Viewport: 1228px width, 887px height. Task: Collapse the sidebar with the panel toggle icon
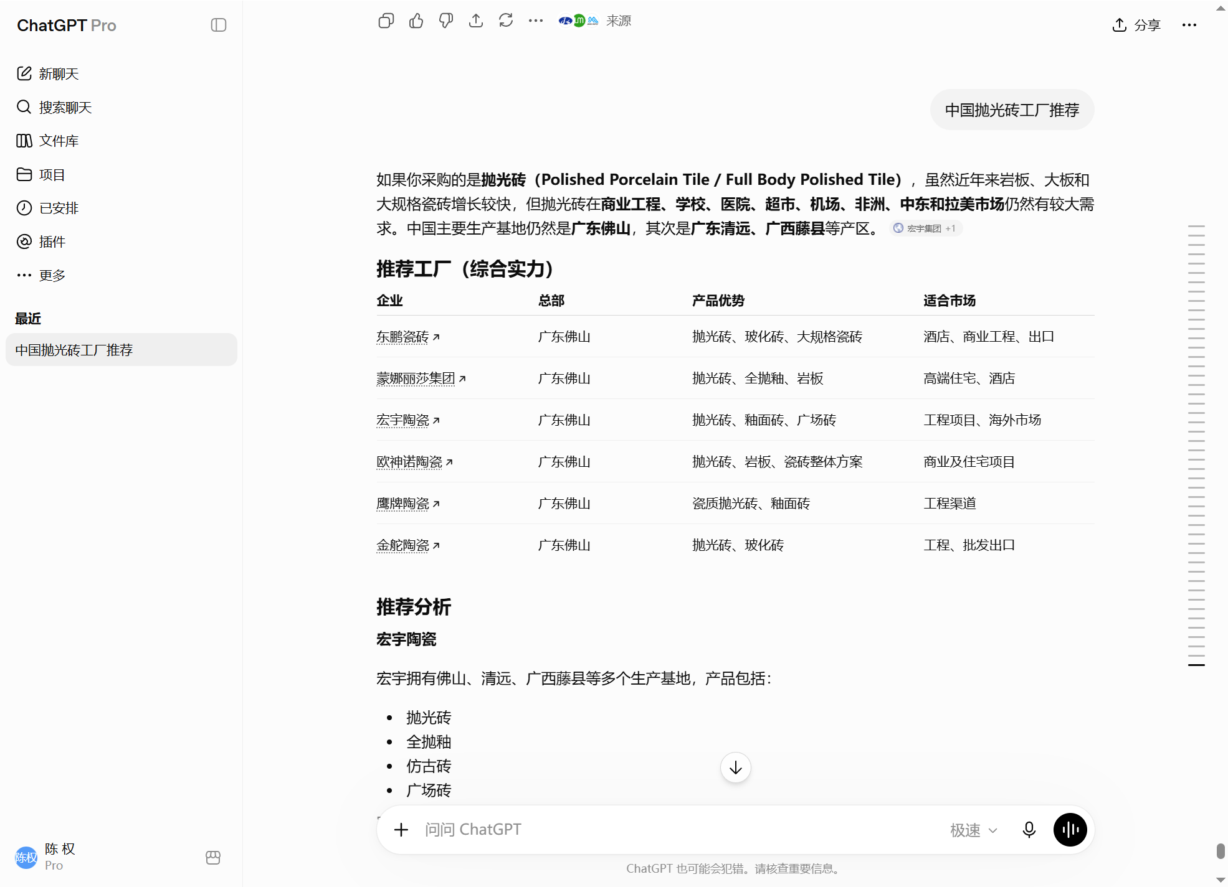pyautogui.click(x=219, y=25)
